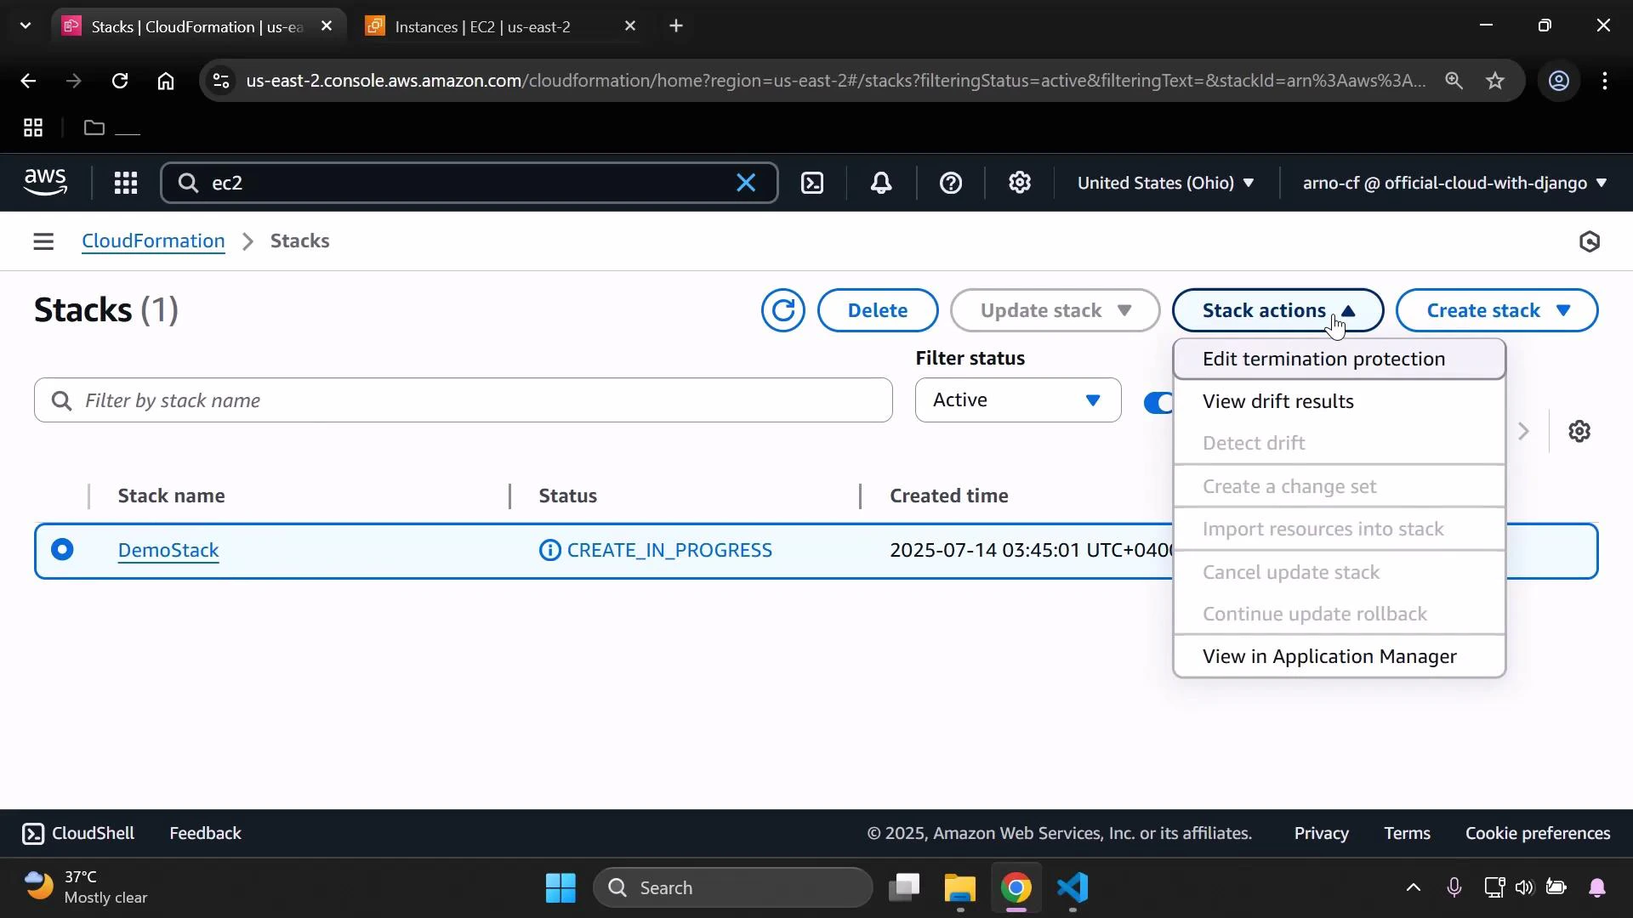The width and height of the screenshot is (1633, 918).
Task: Open the Active filter status dropdown
Action: point(1017,399)
